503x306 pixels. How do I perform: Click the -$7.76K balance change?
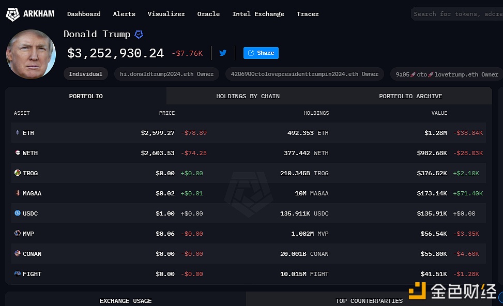point(187,53)
